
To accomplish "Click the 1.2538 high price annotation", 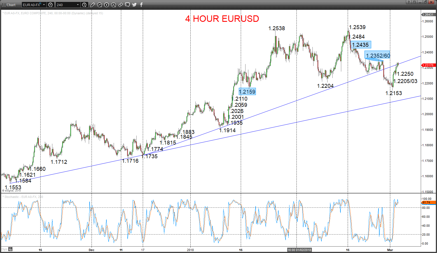I will (277, 28).
